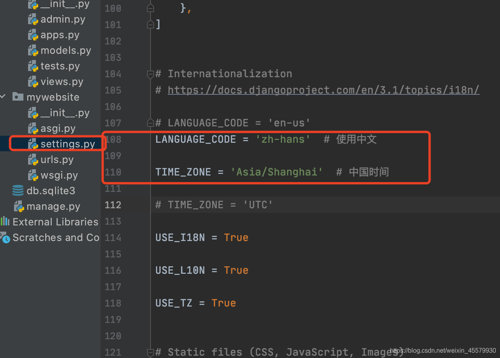This screenshot has height=358, width=500.
Task: Click the # LANGUAGE_CODE = 'en-us' comment
Action: (x=233, y=123)
